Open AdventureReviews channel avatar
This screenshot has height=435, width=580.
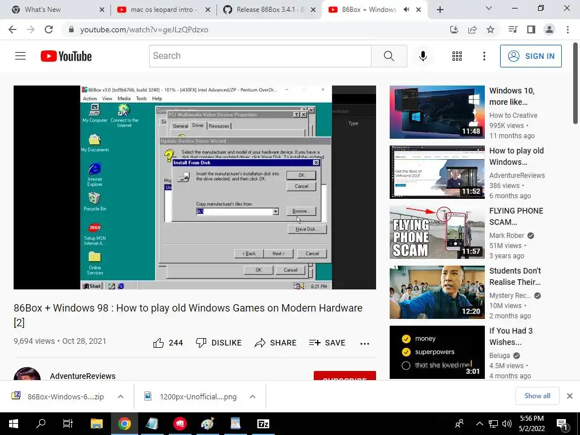27,374
